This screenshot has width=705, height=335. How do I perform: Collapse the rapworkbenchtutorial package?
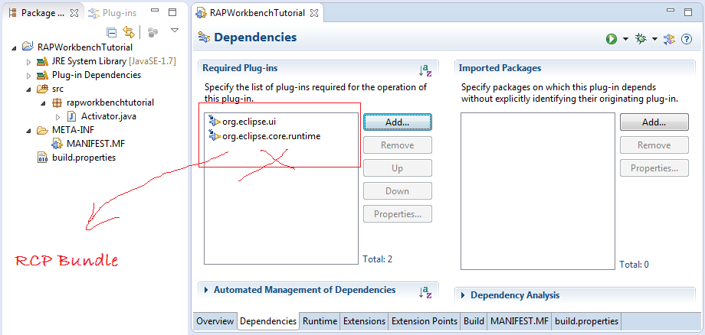(43, 103)
